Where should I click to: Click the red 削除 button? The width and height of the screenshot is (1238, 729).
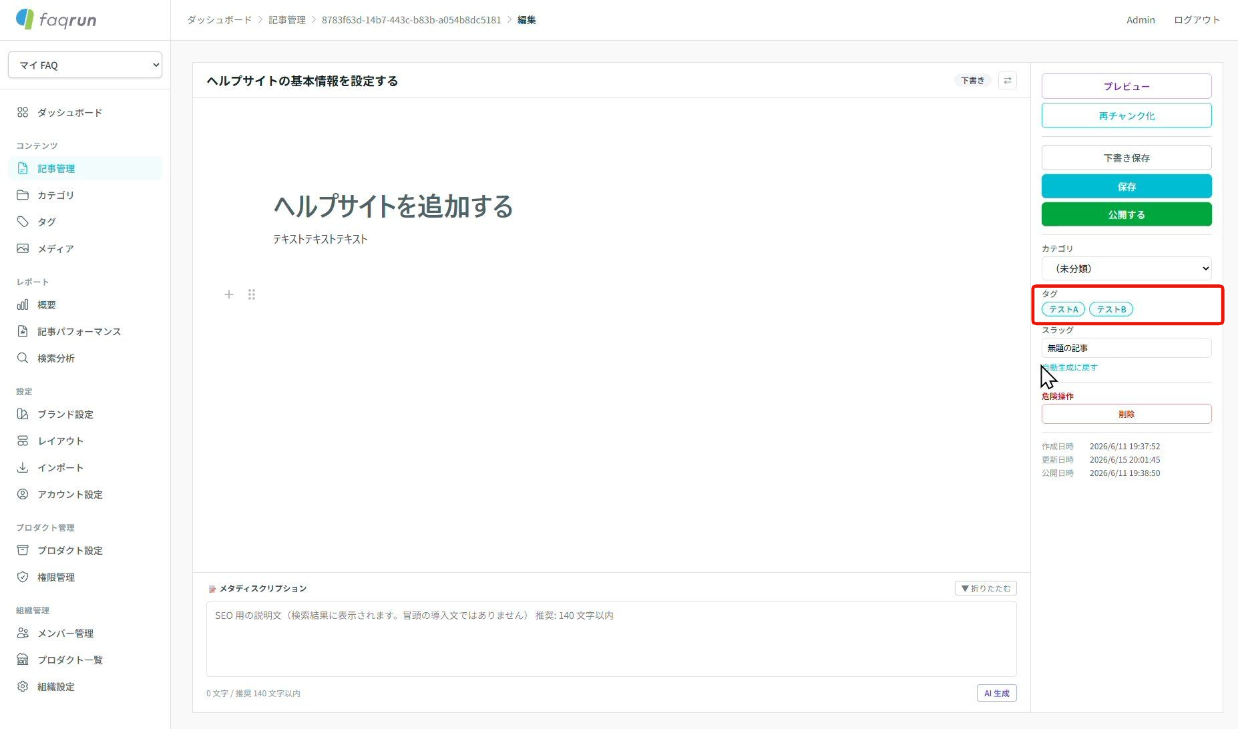[x=1126, y=414]
